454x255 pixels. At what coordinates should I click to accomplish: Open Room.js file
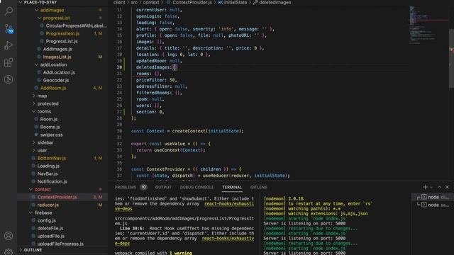49,119
